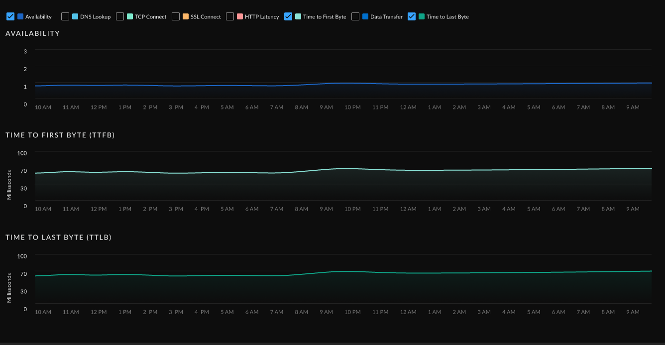665x345 pixels.
Task: Click '12 AM' on the Availability time axis
Action: (x=408, y=108)
